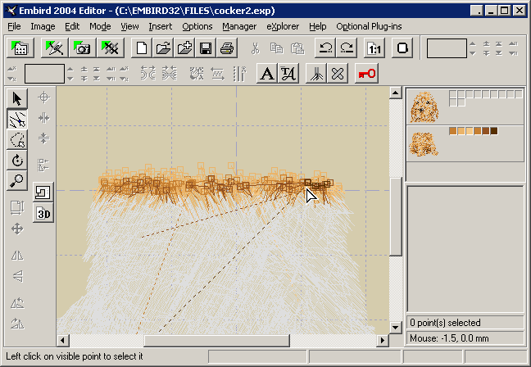Click the grayed-out paste clipboard icon

click(297, 48)
